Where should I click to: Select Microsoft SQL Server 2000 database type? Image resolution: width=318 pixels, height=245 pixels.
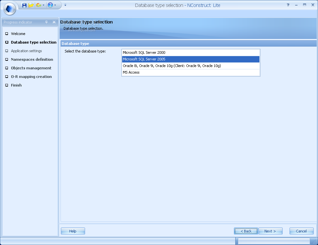(x=191, y=52)
